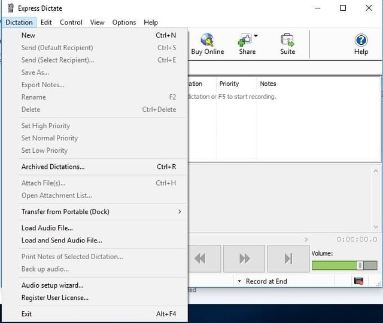383x323 pixels.
Task: Open the Buy Online toolbar icon
Action: [x=208, y=44]
